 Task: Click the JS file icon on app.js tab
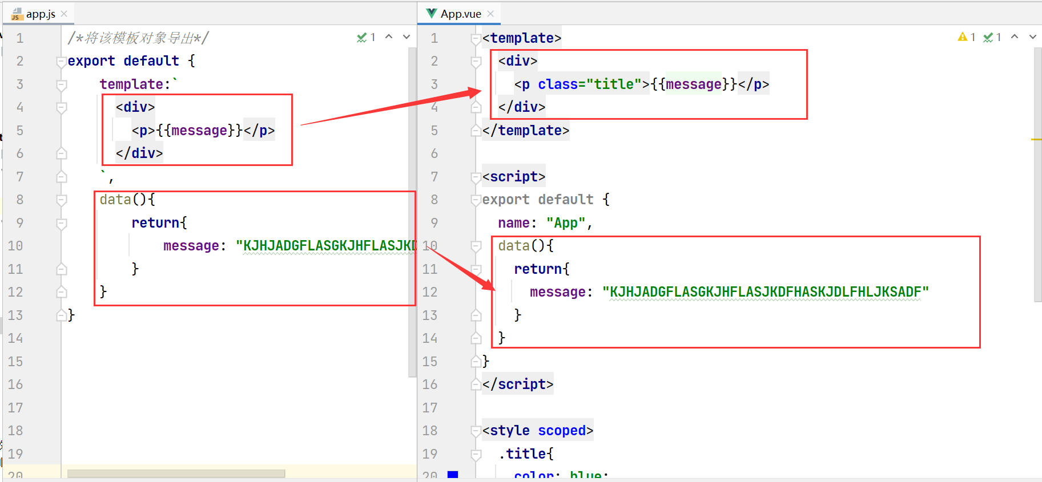17,14
